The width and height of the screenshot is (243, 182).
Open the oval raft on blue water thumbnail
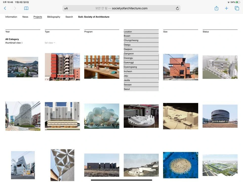click(180, 165)
